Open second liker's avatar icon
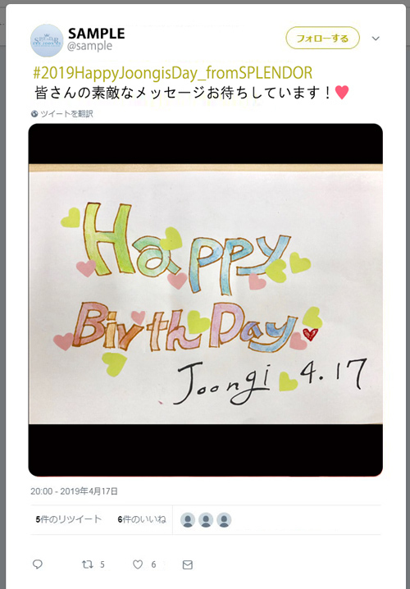Screen dimensions: 410x589 pos(206,520)
